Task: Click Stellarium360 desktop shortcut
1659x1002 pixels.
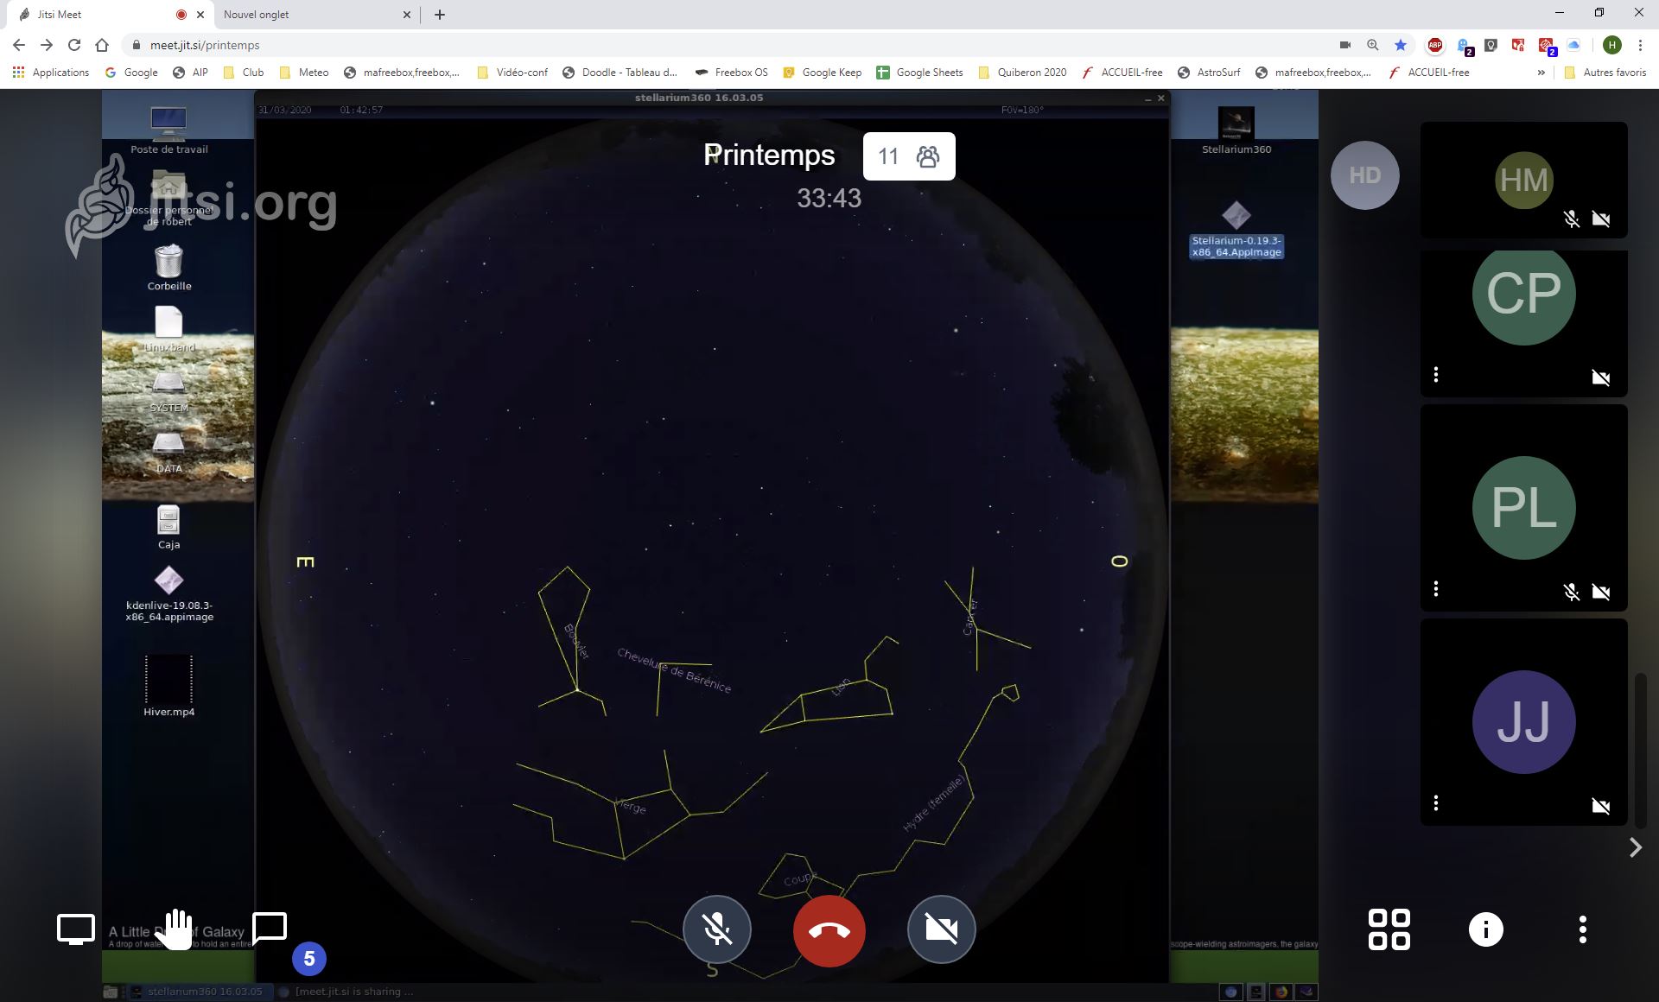Action: click(x=1236, y=130)
